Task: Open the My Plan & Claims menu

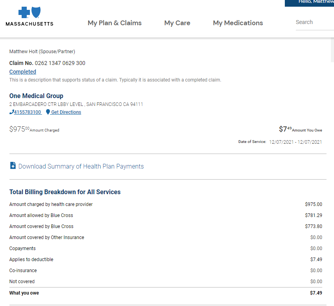Action: tap(114, 23)
